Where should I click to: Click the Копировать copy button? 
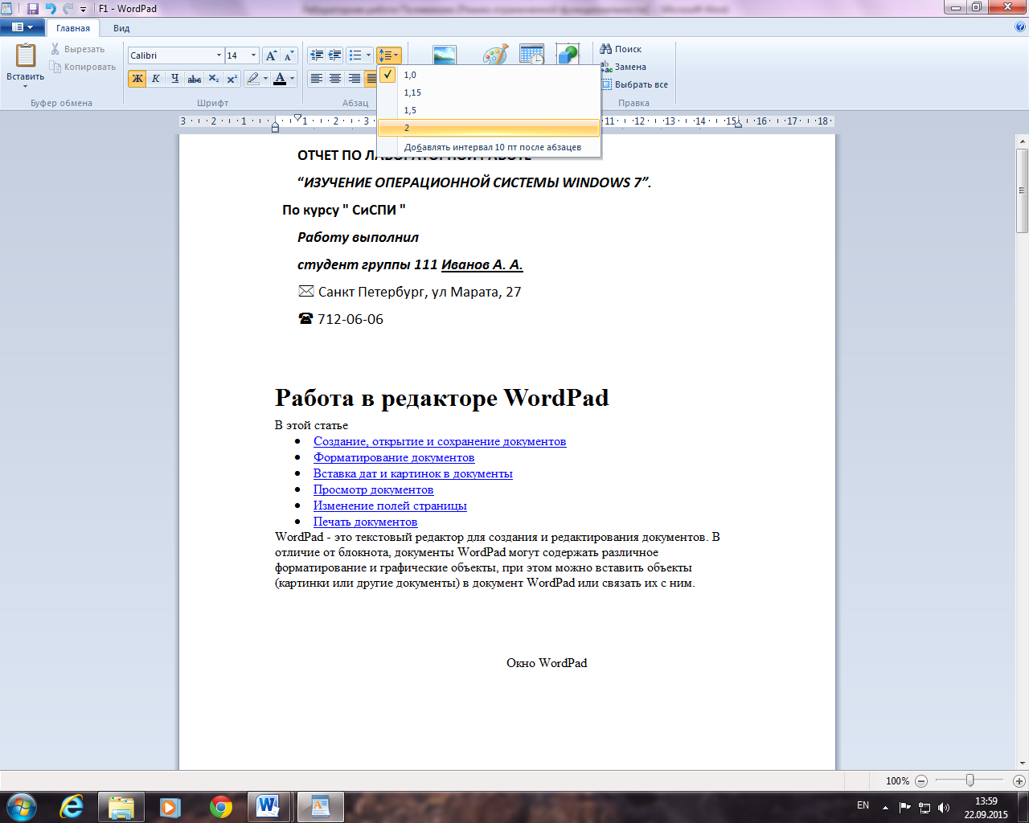coord(83,67)
